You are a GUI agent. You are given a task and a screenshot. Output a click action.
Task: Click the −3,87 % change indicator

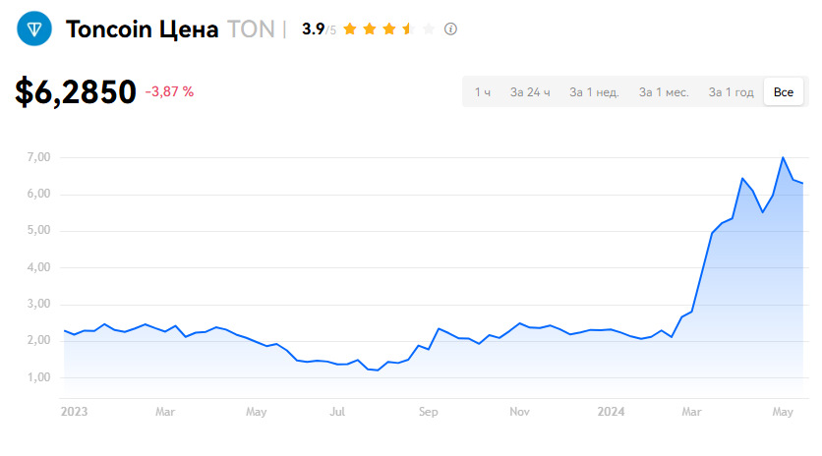coord(169,92)
